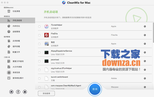Screen dimensions: 154x97
Task: Tick the FileZilla checkbox
Action: [39, 35]
